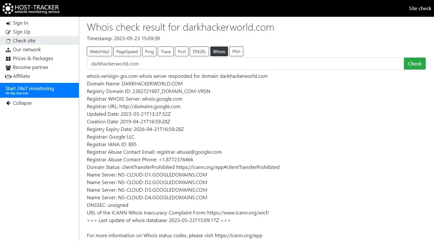The height and width of the screenshot is (241, 434).
Task: Switch to the DNSBL check tab
Action: (200, 52)
